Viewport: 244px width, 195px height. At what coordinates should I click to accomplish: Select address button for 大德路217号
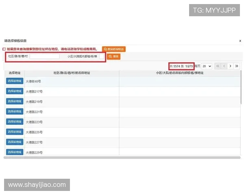coord(15,91)
